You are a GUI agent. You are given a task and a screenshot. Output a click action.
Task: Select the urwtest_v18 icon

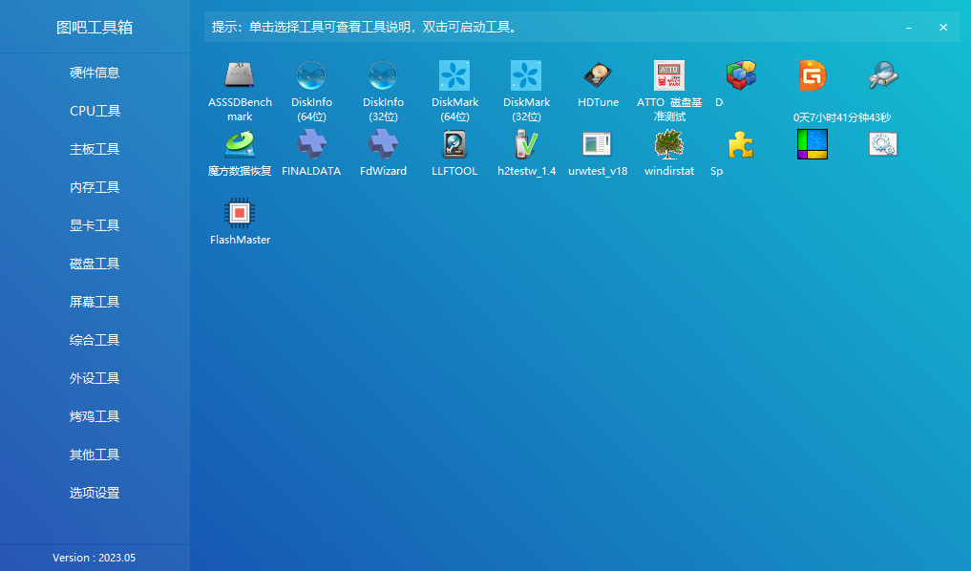tap(598, 144)
